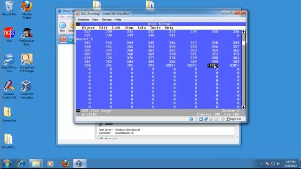Click FAT entry 365

tap(236, 50)
